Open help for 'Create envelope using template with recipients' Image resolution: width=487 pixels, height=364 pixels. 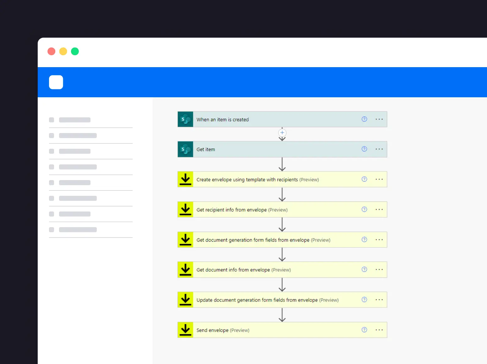pyautogui.click(x=364, y=179)
